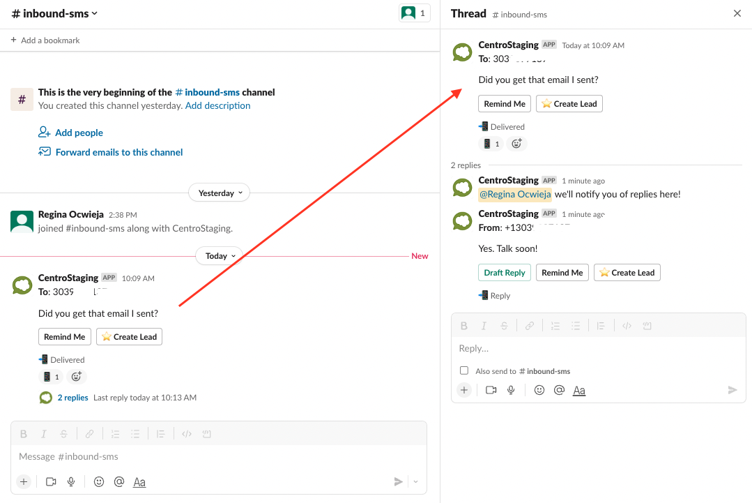752x503 pixels.
Task: Add a bookmark to the channel
Action: [x=45, y=40]
